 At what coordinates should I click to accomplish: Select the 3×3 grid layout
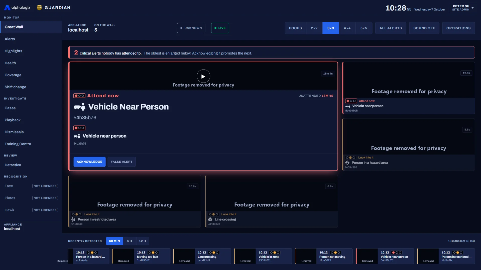coord(331,28)
